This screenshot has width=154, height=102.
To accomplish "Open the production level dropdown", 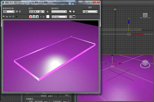I will pos(90,12).
